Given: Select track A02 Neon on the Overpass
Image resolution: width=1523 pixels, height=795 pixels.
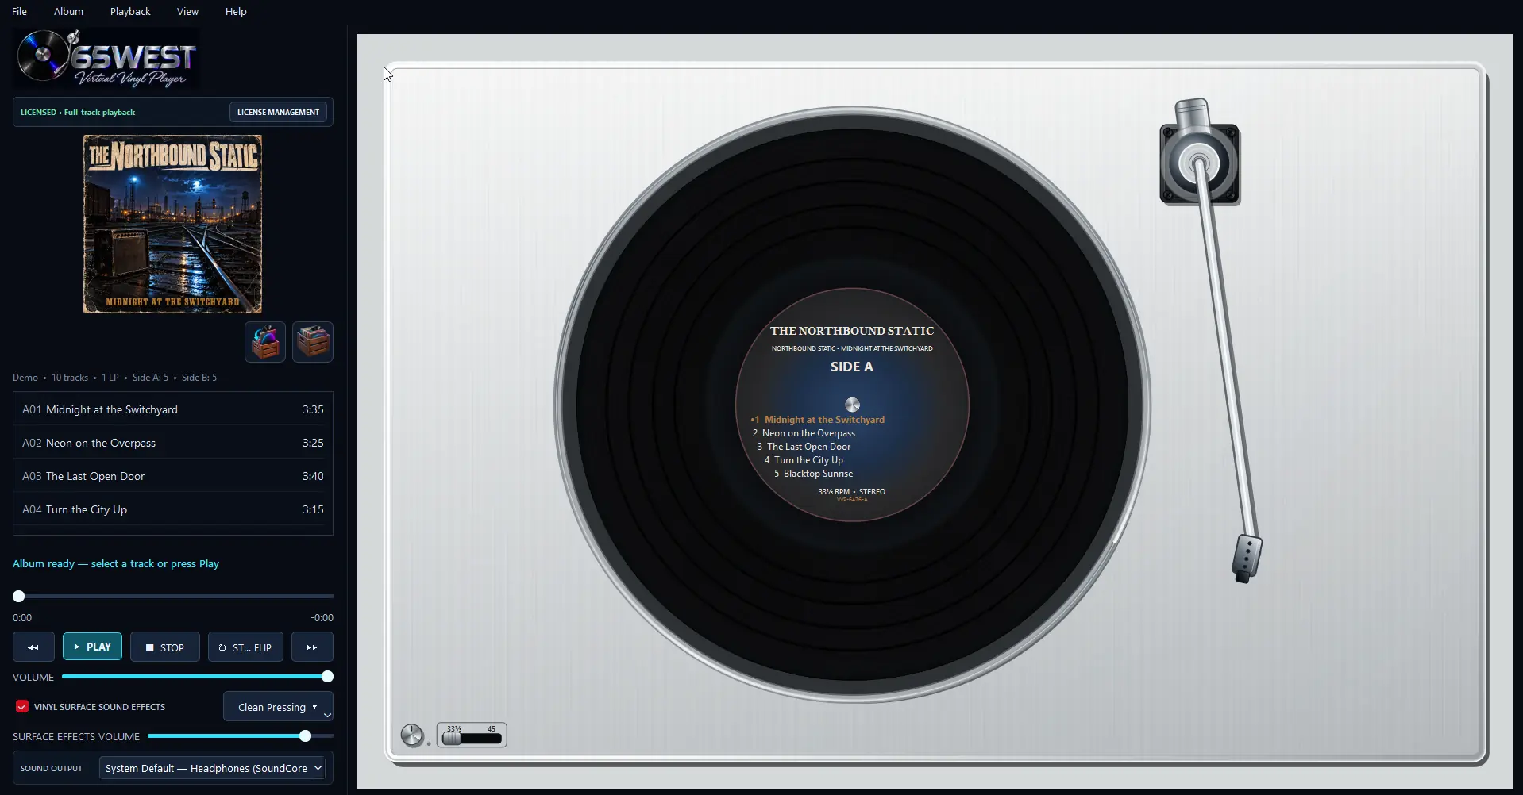Looking at the screenshot, I should (173, 443).
